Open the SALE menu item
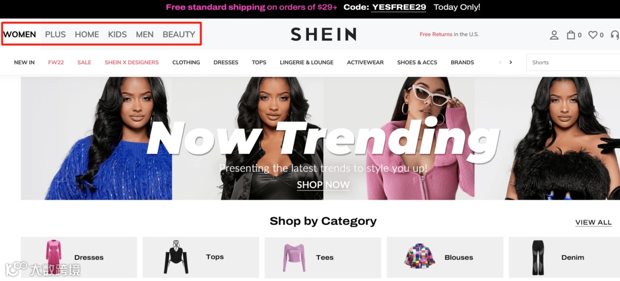The image size is (620, 281). [x=84, y=63]
